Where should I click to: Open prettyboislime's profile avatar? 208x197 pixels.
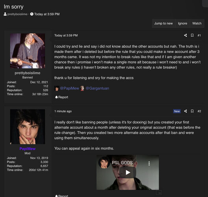[x=28, y=51]
